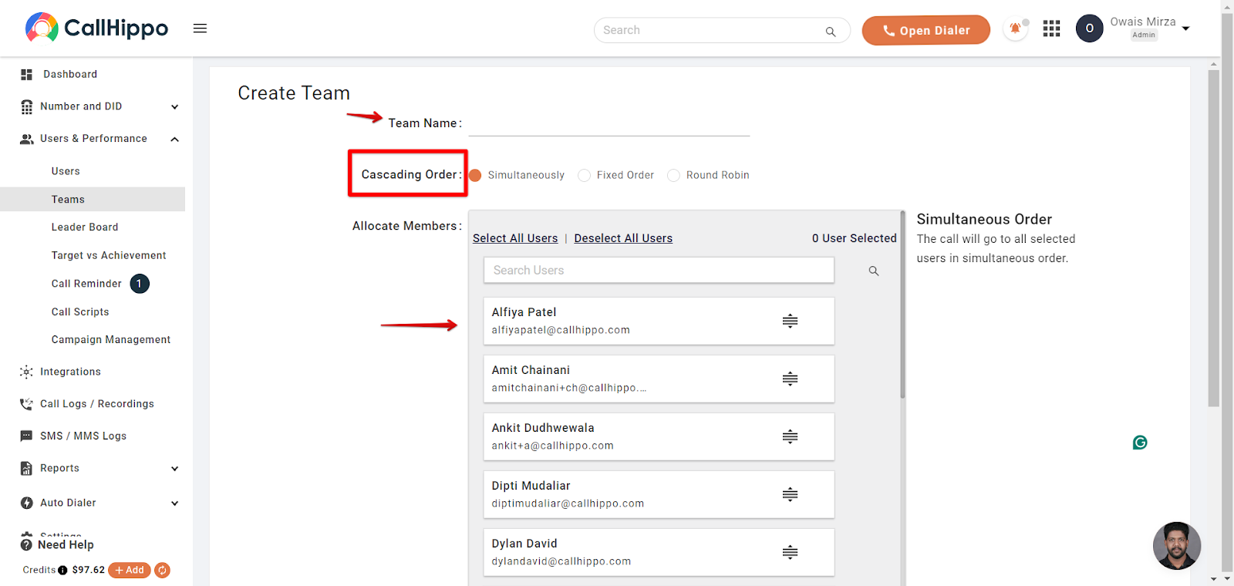
Task: Open Call Scripts page
Action: pos(80,312)
